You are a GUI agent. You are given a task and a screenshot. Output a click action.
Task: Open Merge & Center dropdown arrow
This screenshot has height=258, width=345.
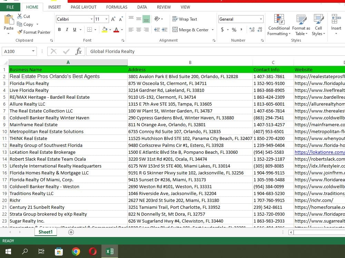(x=213, y=30)
